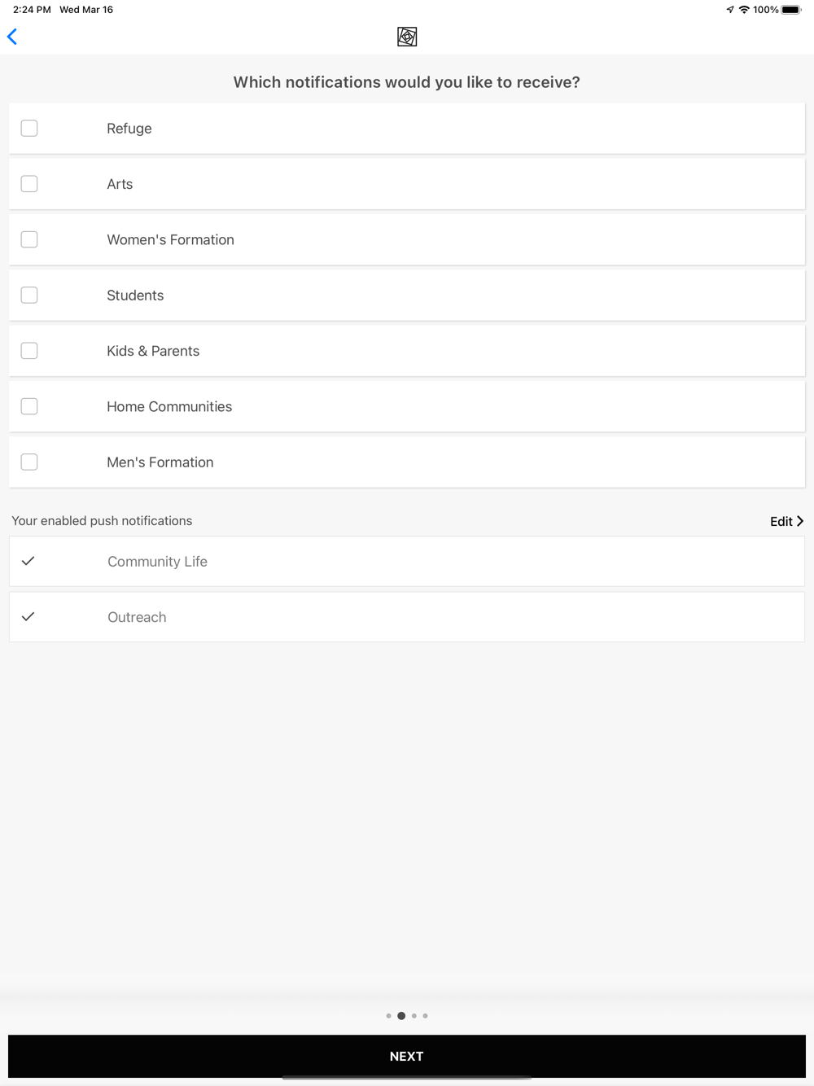Viewport: 814px width, 1086px height.
Task: Select the Students checkbox
Action: [29, 295]
